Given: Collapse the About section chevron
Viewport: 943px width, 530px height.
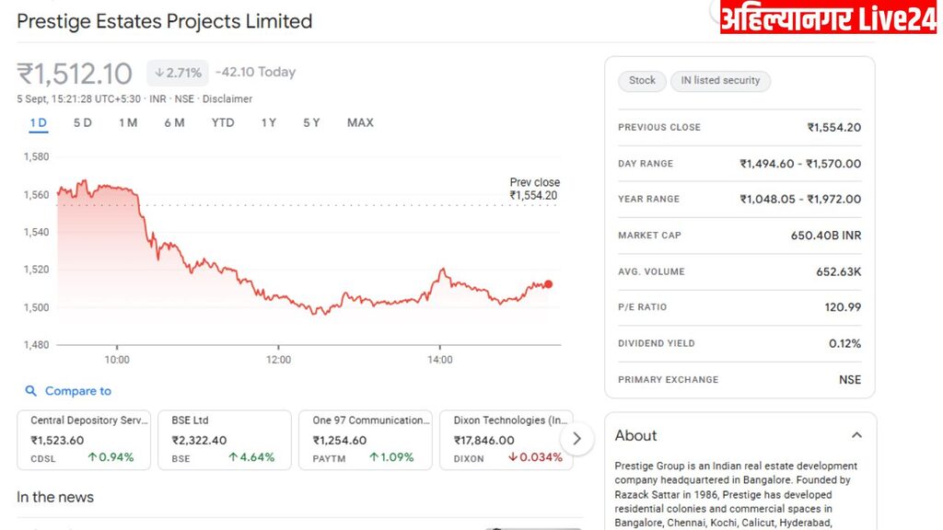Looking at the screenshot, I should 856,435.
